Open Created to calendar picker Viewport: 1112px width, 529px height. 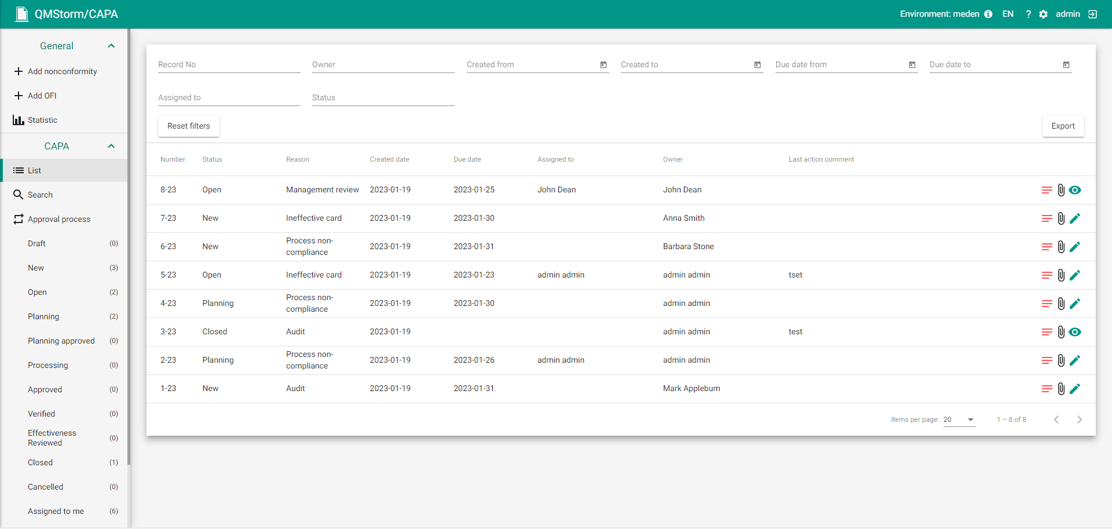tap(758, 64)
